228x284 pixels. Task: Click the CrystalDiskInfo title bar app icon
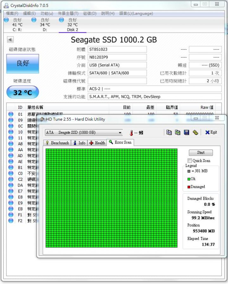(x=6, y=5)
